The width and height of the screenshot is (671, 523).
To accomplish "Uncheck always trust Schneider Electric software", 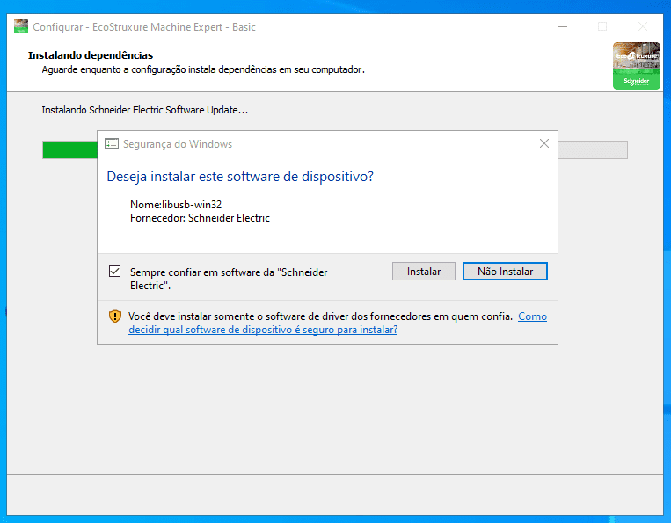I will pyautogui.click(x=114, y=272).
